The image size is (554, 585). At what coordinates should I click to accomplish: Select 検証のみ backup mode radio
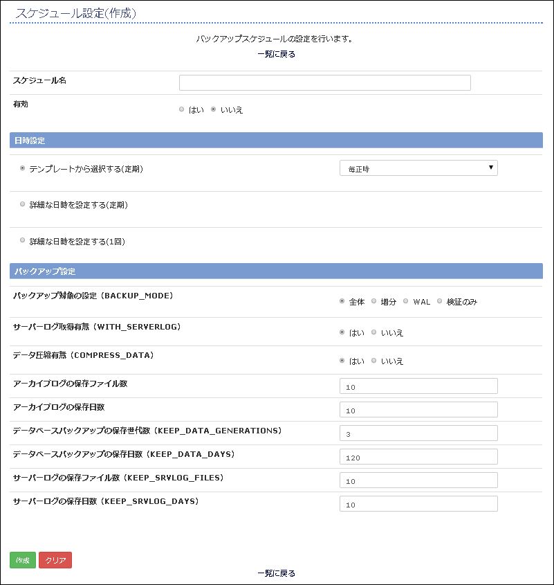pyautogui.click(x=440, y=301)
